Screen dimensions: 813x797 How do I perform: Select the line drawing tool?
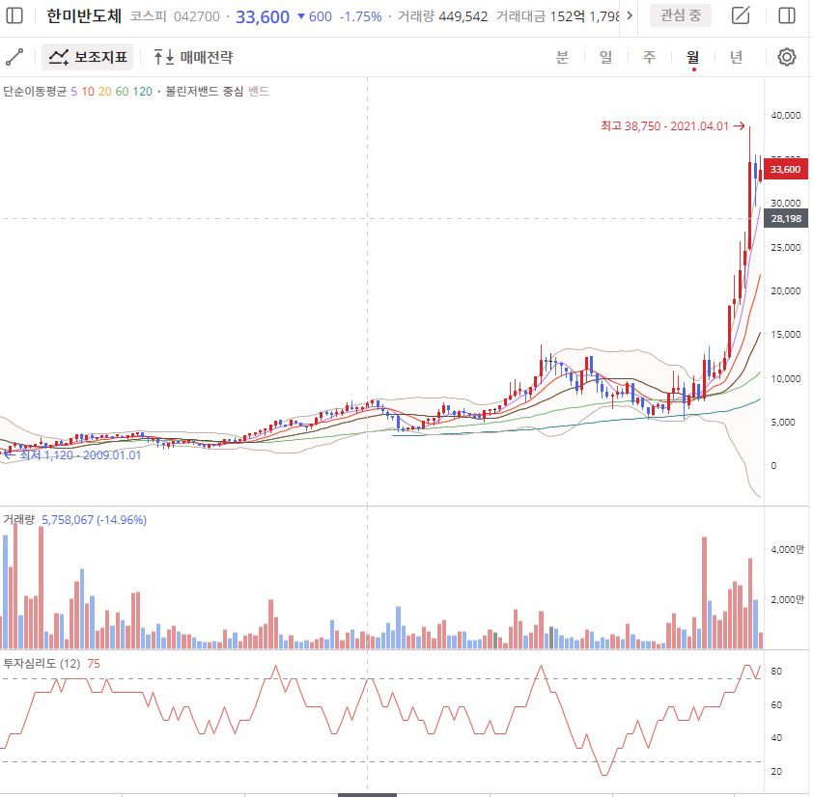[14, 57]
